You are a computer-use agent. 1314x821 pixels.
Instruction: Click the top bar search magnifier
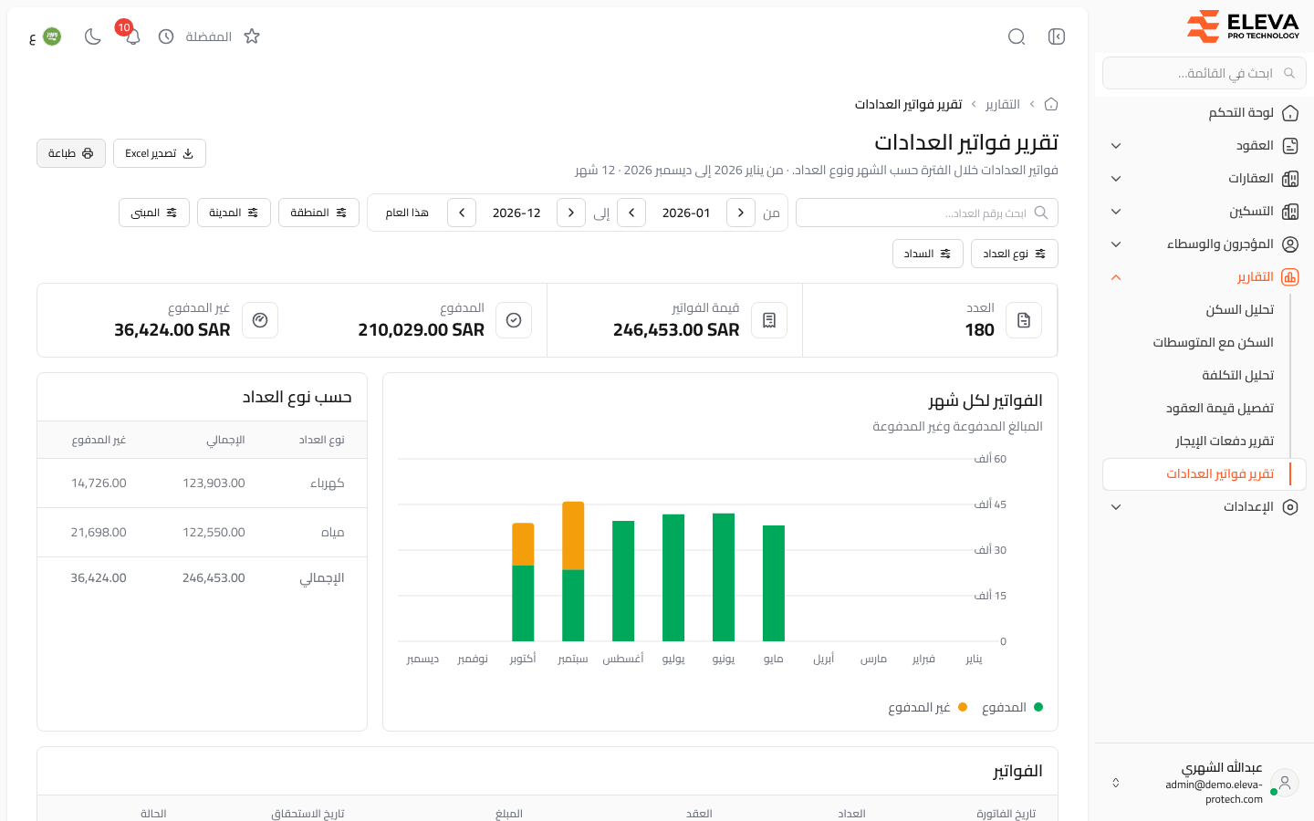1017,36
